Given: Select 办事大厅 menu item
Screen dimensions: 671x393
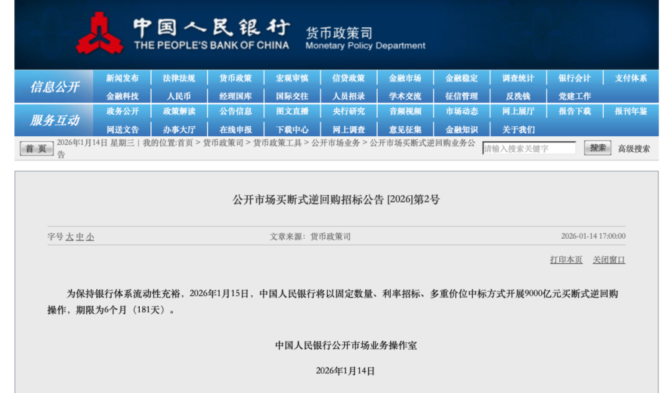Looking at the screenshot, I should click(179, 129).
